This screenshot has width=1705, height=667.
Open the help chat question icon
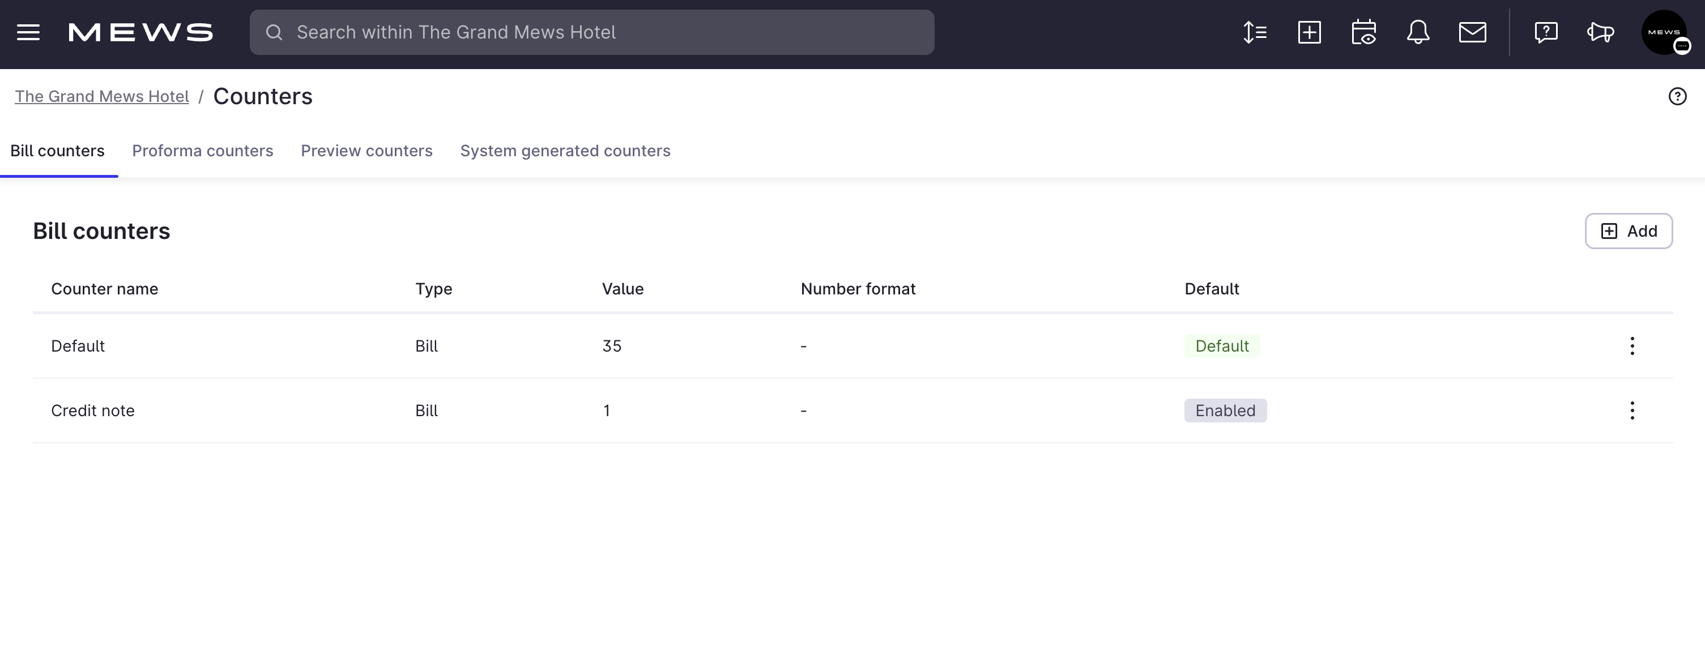pos(1545,32)
